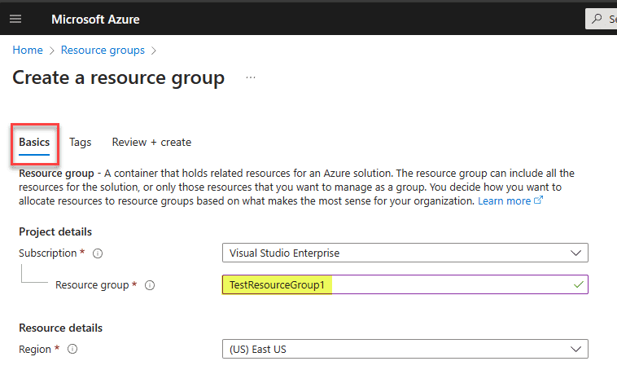
Task: Click the Region info icon
Action: pyautogui.click(x=72, y=349)
